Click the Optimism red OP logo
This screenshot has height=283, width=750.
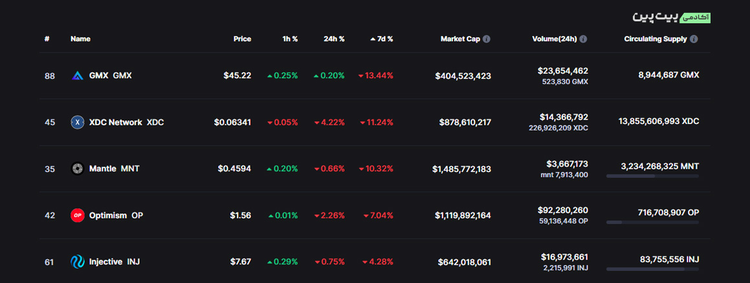pos(78,215)
